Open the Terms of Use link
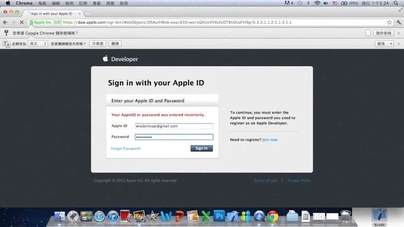This screenshot has width=404, height=227. [265, 180]
